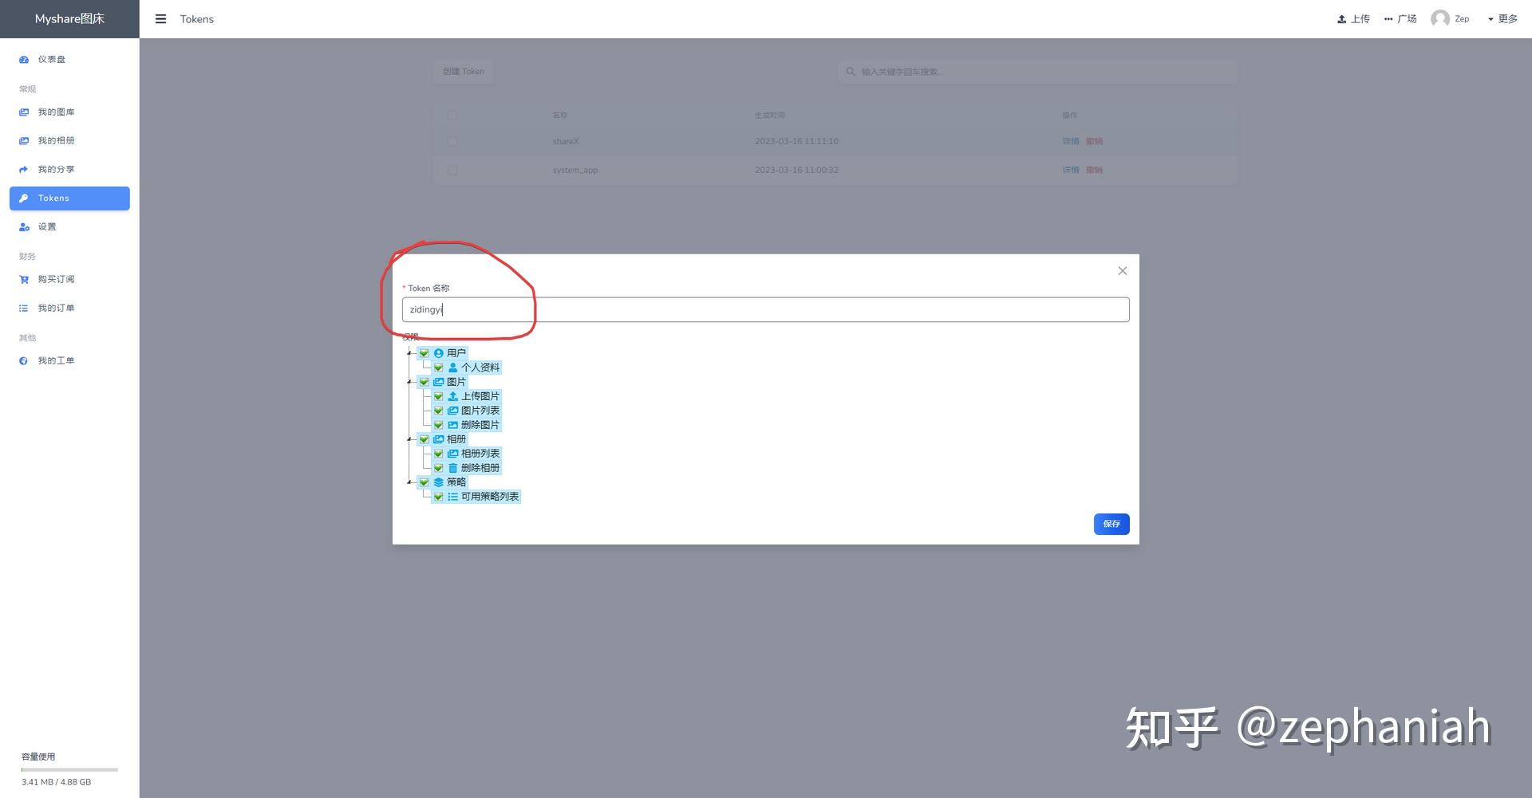
Task: Open 设置 settings in the sidebar
Action: pyautogui.click(x=47, y=226)
